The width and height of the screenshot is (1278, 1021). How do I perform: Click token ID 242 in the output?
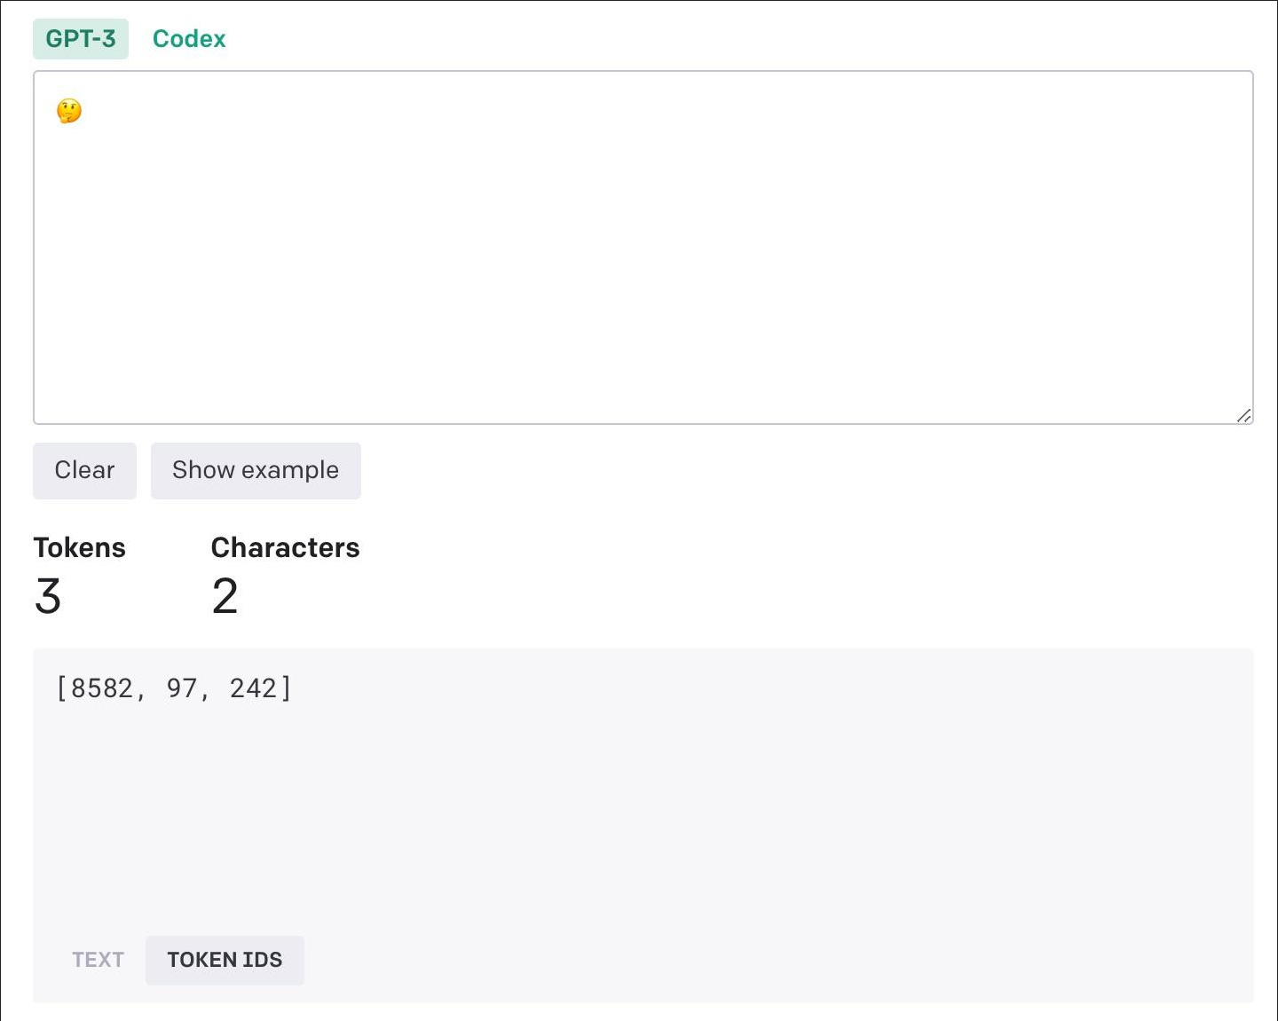pyautogui.click(x=253, y=688)
